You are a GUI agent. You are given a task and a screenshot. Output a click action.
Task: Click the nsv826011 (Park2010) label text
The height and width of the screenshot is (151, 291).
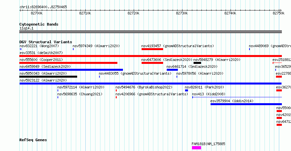204,87
